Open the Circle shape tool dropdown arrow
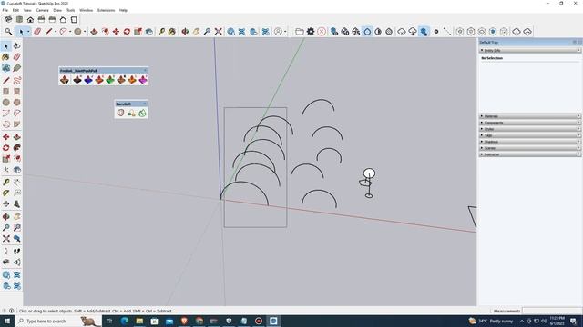The image size is (583, 327). coord(85,32)
